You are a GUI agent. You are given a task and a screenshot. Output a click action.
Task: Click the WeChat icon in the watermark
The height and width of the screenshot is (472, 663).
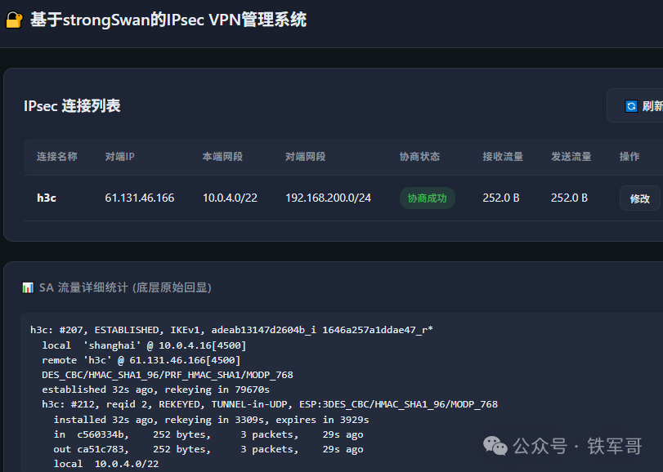(495, 443)
